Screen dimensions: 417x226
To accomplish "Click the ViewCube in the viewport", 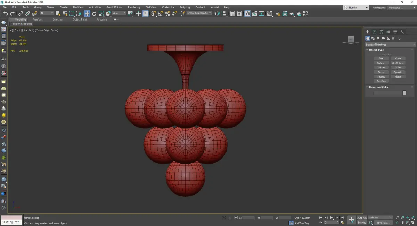I will [x=351, y=40].
